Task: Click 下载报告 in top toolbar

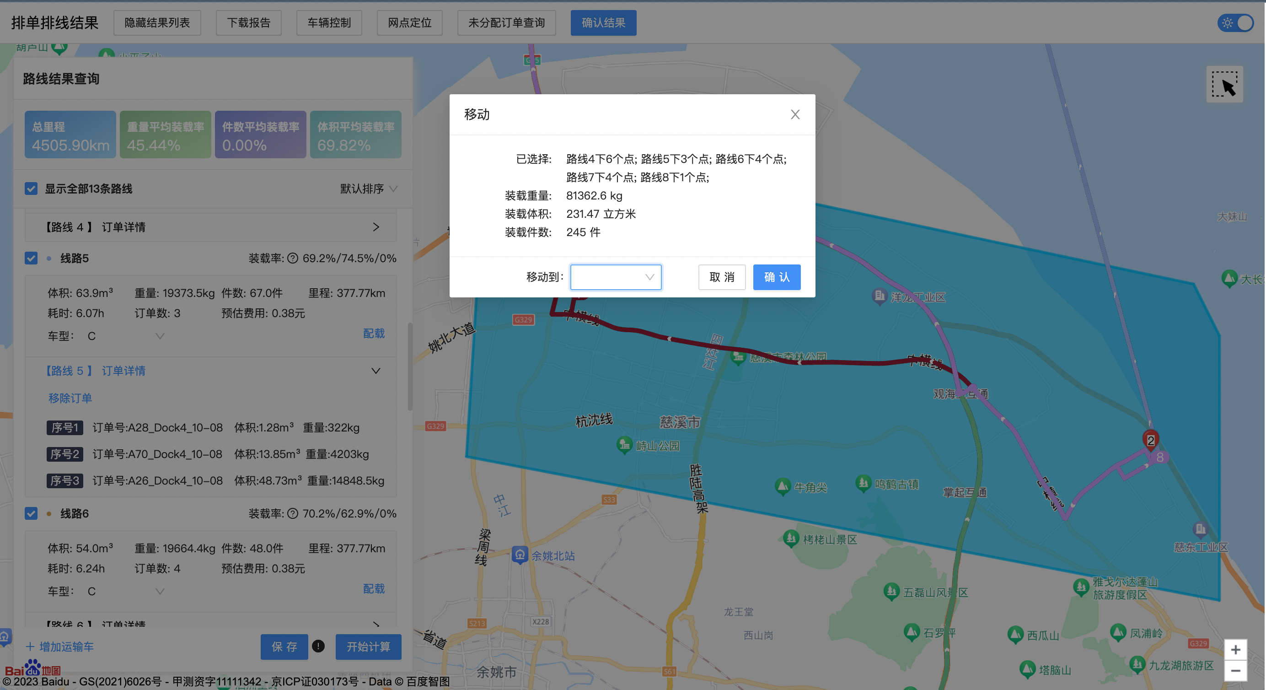Action: coord(249,23)
